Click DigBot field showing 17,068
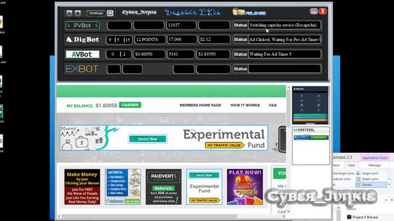This screenshot has height=221, width=394. point(182,39)
